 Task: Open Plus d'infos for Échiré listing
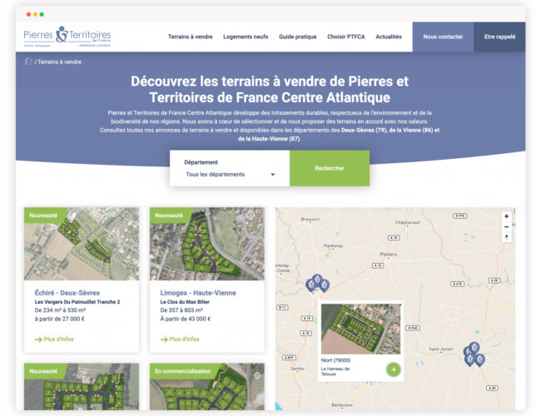click(x=54, y=339)
